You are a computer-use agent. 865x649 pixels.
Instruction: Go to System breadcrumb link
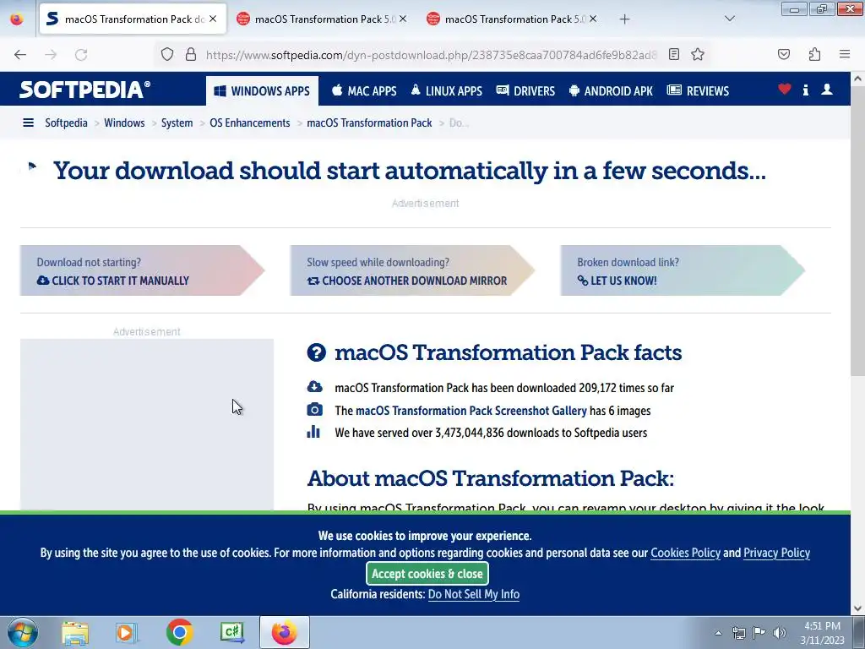(177, 123)
